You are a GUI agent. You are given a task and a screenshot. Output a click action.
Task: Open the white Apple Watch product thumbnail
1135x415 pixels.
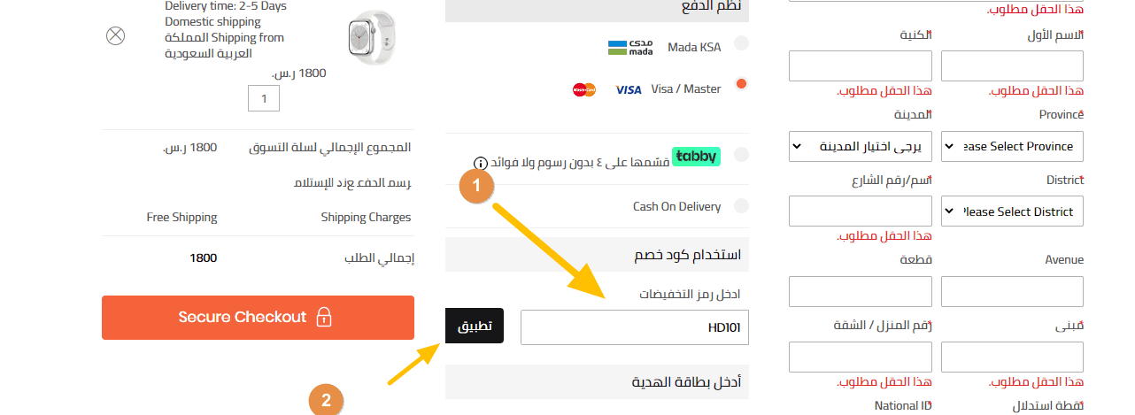369,37
